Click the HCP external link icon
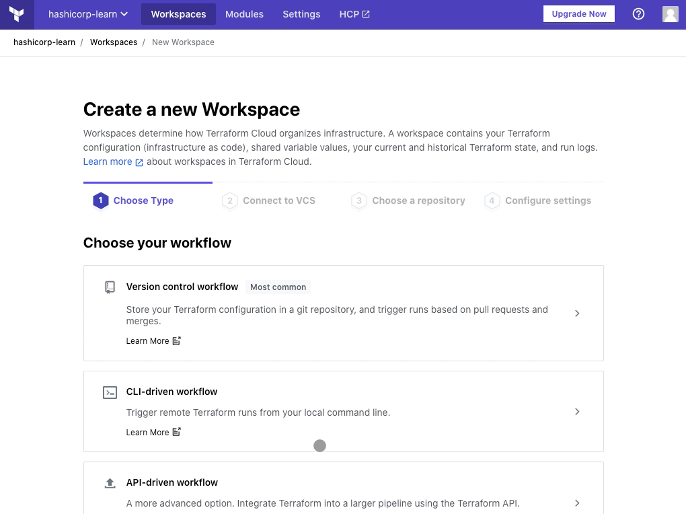 pyautogui.click(x=366, y=14)
